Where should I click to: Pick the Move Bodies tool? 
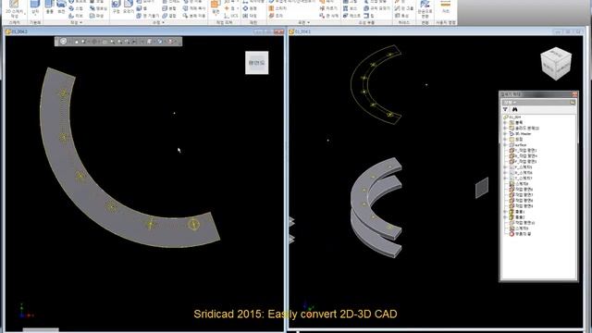[x=194, y=16]
